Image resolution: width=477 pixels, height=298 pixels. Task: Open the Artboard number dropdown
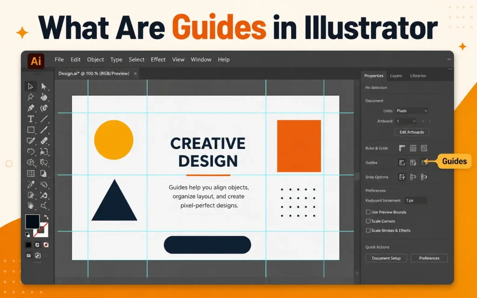(406, 121)
